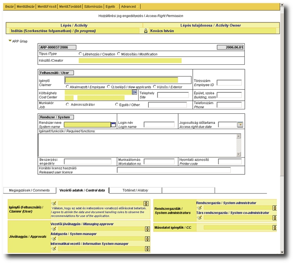Choose Adminisztrátor job radio button

coord(68,104)
